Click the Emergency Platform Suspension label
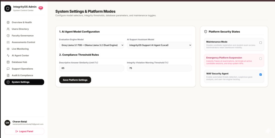 224,58
